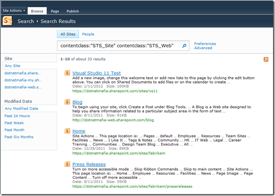Viewport: 275px width, 196px height.
Task: Click the site icon beside Visual Studio 11 Test
Action: click(67, 73)
